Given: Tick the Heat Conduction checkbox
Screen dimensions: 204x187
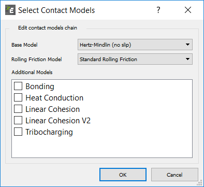Looking at the screenshot, I should click(18, 97).
